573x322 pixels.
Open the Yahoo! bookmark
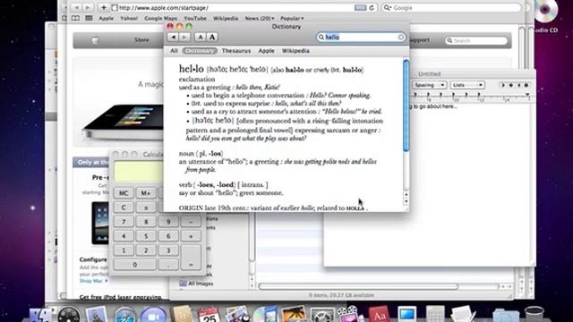[129, 18]
